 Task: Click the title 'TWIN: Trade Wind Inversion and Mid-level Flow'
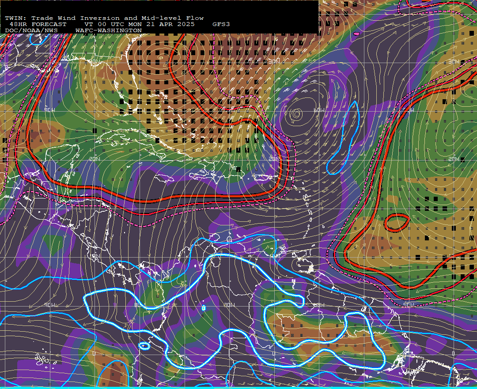coord(104,18)
